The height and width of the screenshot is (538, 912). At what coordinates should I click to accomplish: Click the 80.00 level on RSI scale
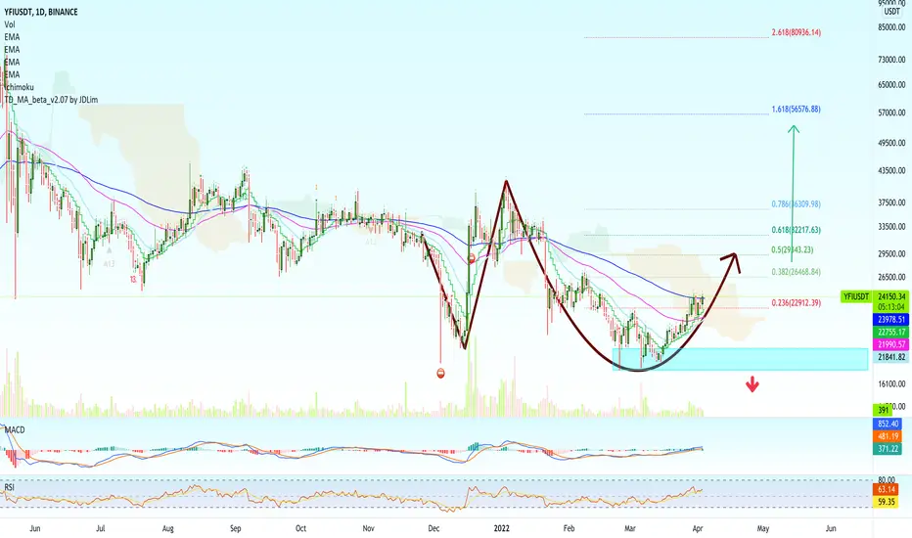coord(887,480)
